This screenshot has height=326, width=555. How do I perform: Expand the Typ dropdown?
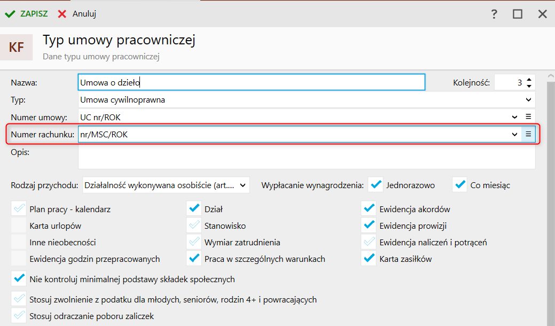[528, 99]
